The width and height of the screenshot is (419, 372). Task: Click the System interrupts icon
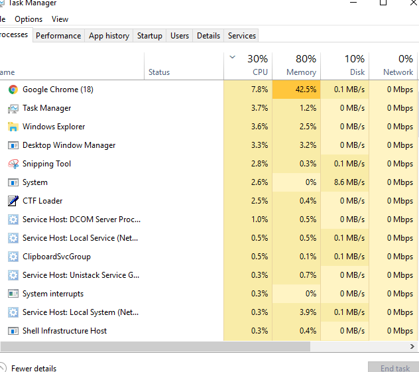click(13, 294)
